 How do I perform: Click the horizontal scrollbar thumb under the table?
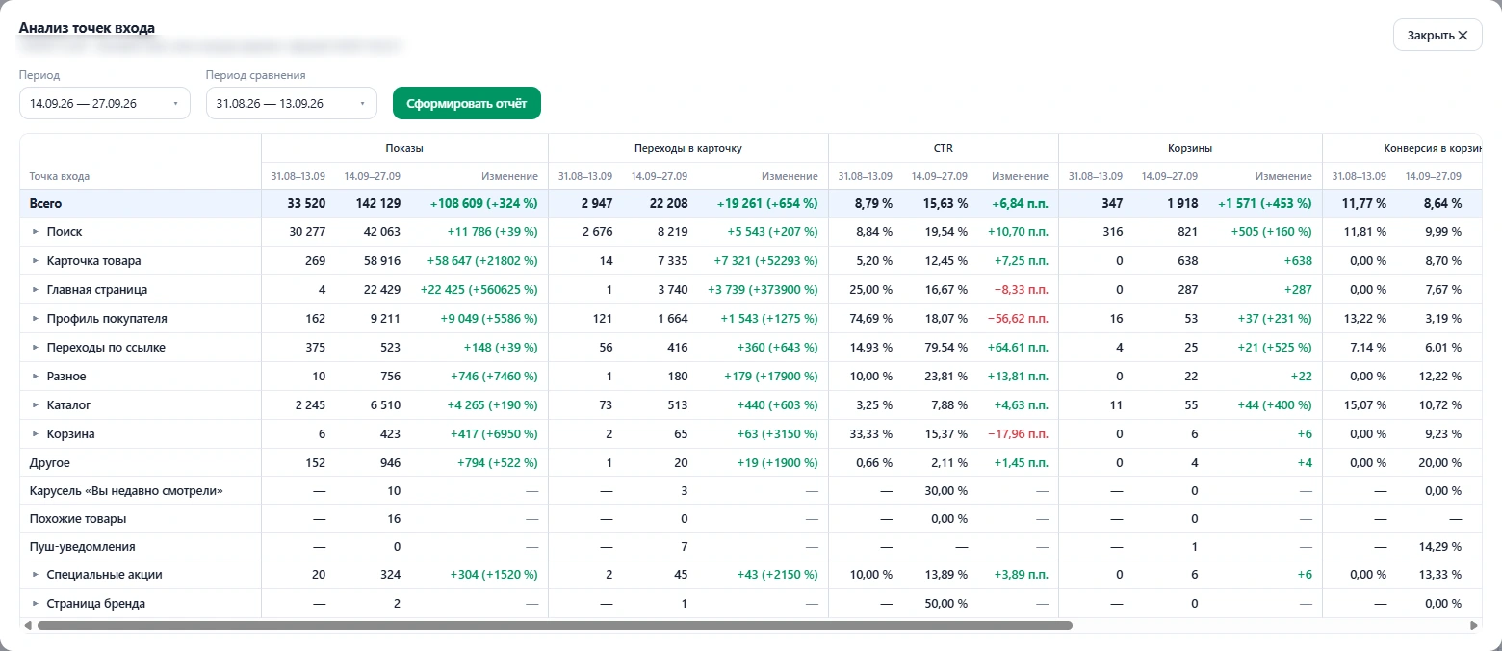[555, 626]
